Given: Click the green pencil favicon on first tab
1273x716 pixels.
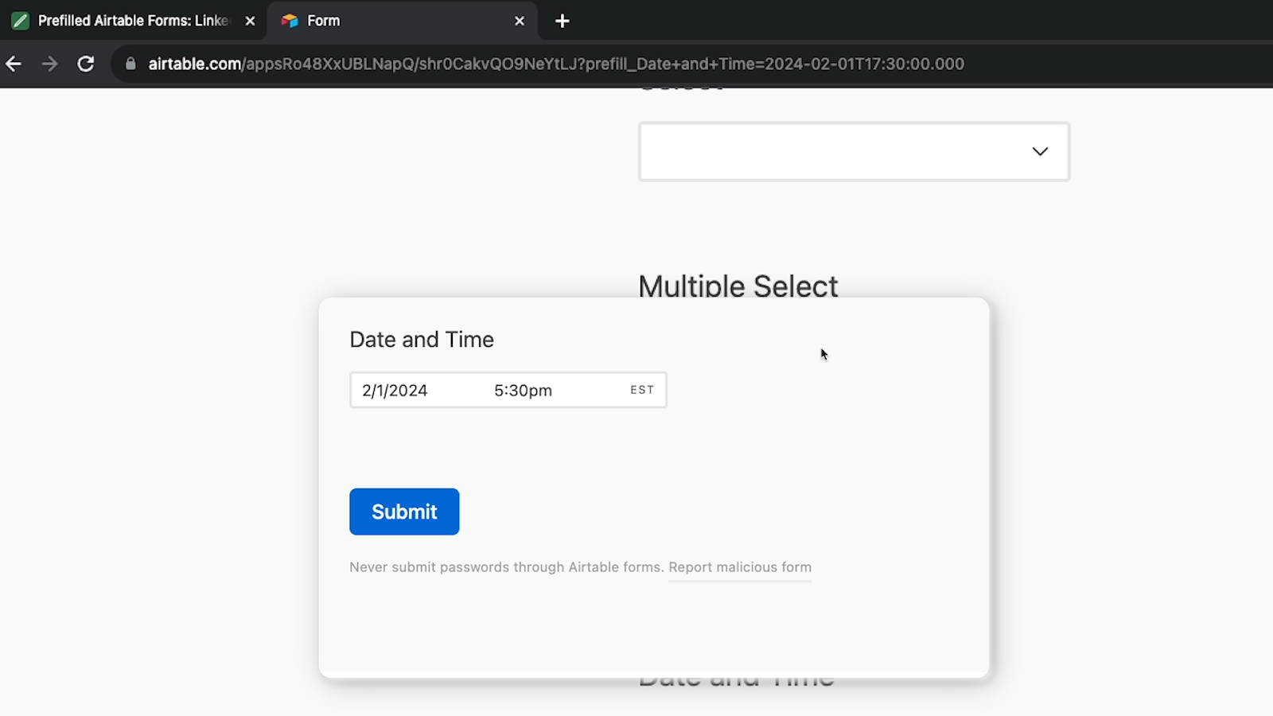Looking at the screenshot, I should click(x=21, y=21).
